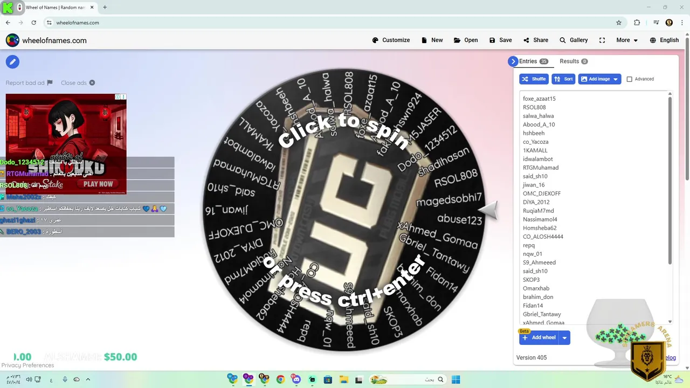Screen dimensions: 690x388
Task: Open Windows Start button
Action: 456,379
